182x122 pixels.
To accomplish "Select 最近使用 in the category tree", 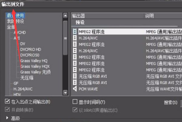I will 15,15.
